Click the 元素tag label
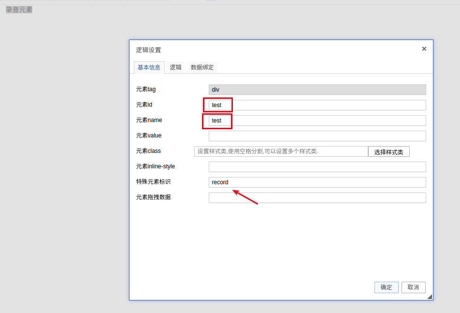 146,89
